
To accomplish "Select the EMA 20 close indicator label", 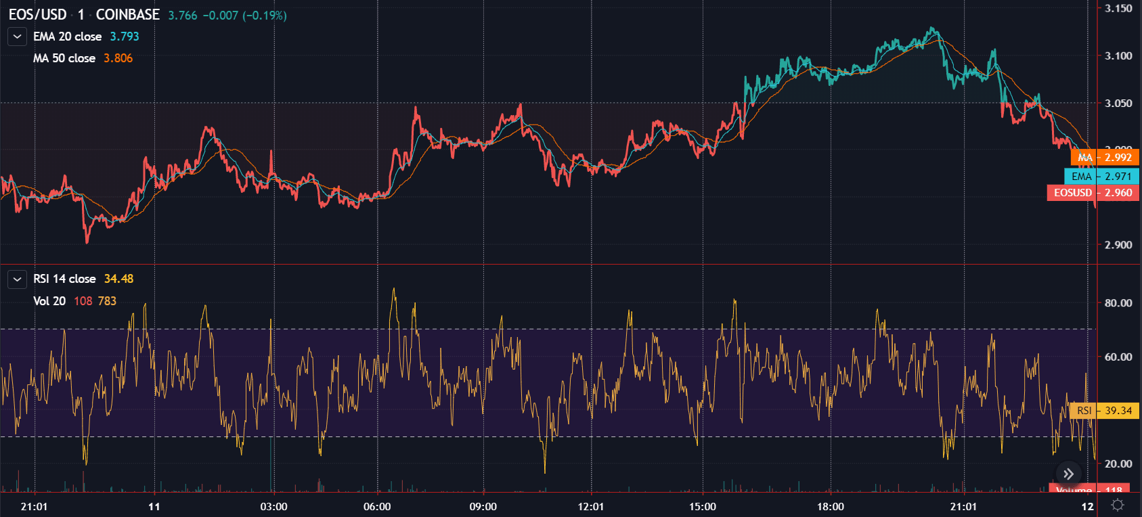I will [68, 37].
